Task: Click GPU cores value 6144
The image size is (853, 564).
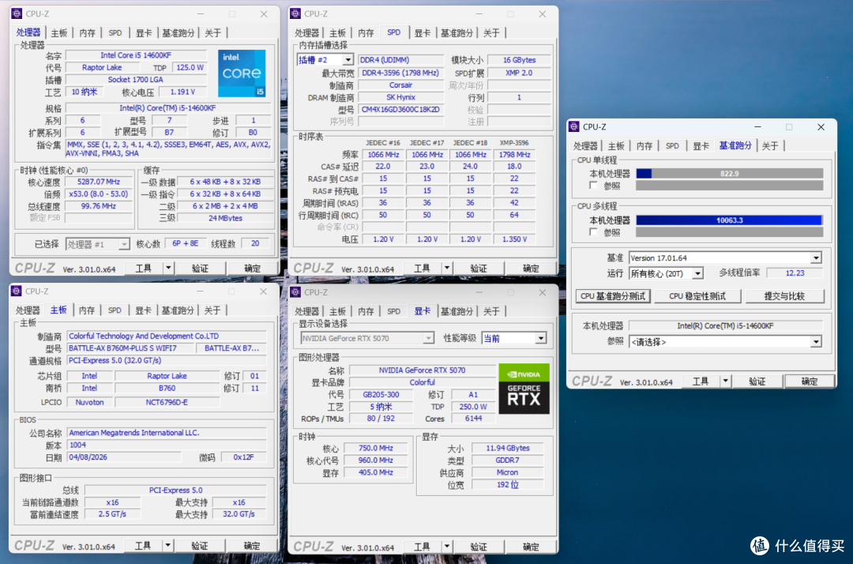Action: point(473,418)
